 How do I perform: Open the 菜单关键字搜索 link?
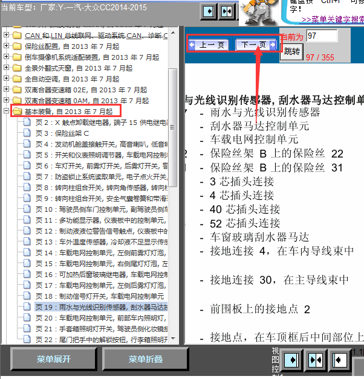coord(331,20)
